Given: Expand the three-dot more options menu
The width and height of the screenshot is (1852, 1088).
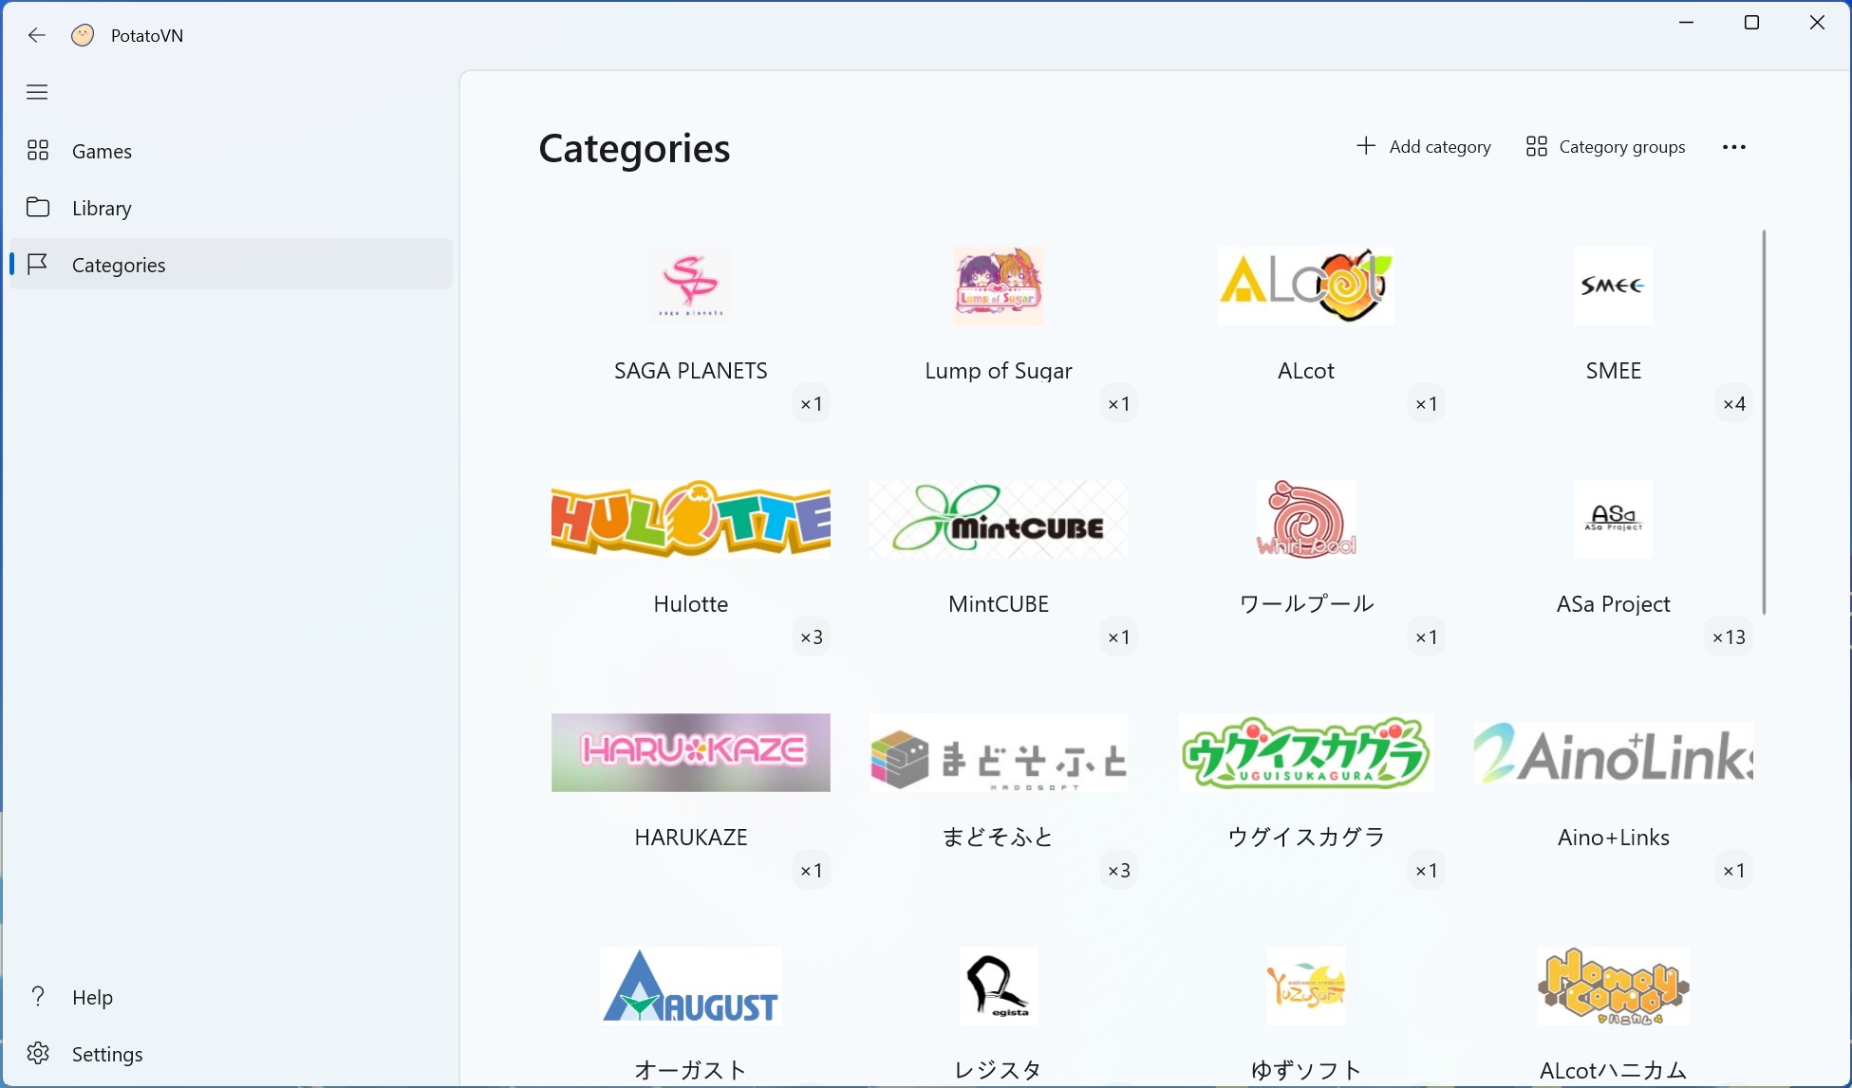Looking at the screenshot, I should (1733, 147).
